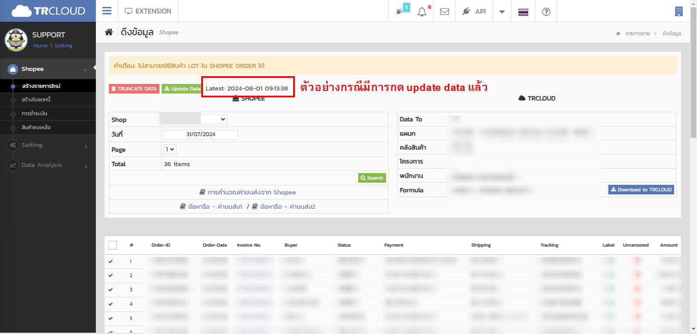Toggle the hamburger sidebar menu
This screenshot has height=334, width=697.
click(107, 11)
